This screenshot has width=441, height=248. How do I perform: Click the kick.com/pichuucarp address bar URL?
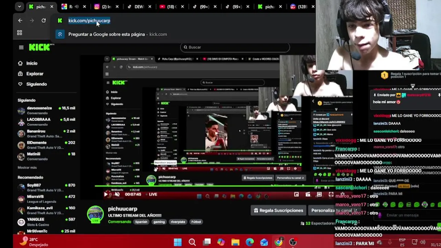click(x=89, y=21)
